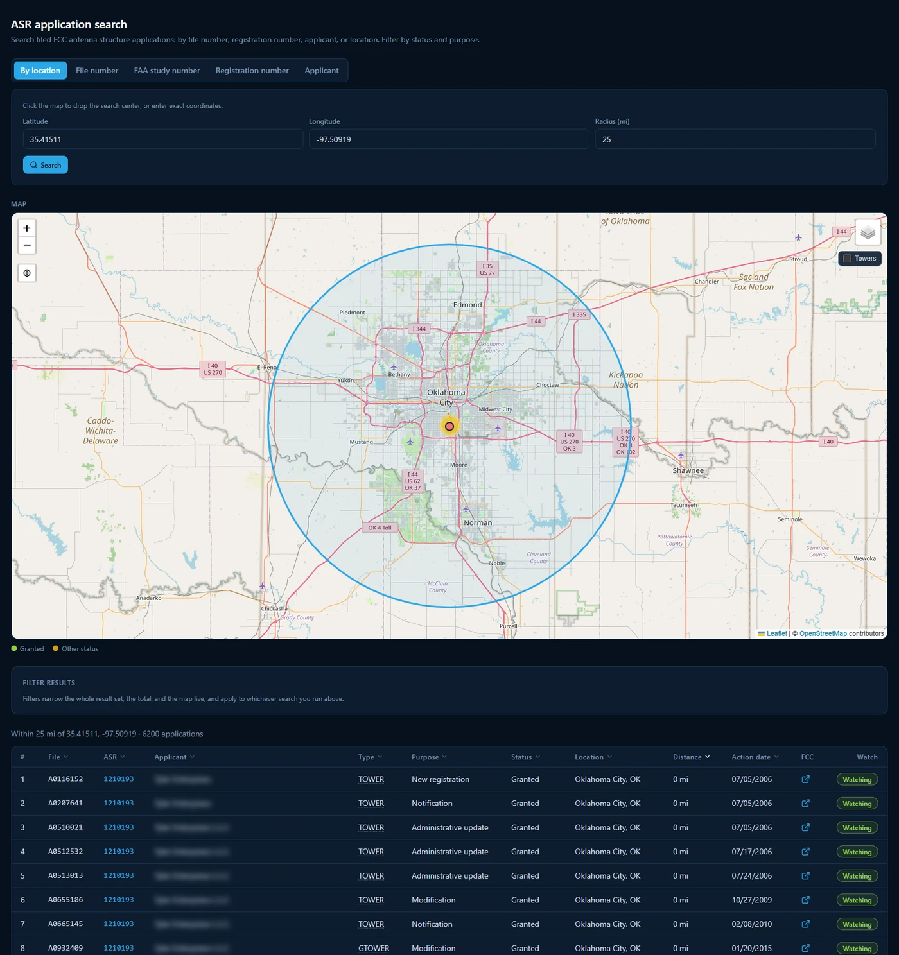The height and width of the screenshot is (955, 899).
Task: Open FCC external link for file A0510021
Action: coord(805,827)
